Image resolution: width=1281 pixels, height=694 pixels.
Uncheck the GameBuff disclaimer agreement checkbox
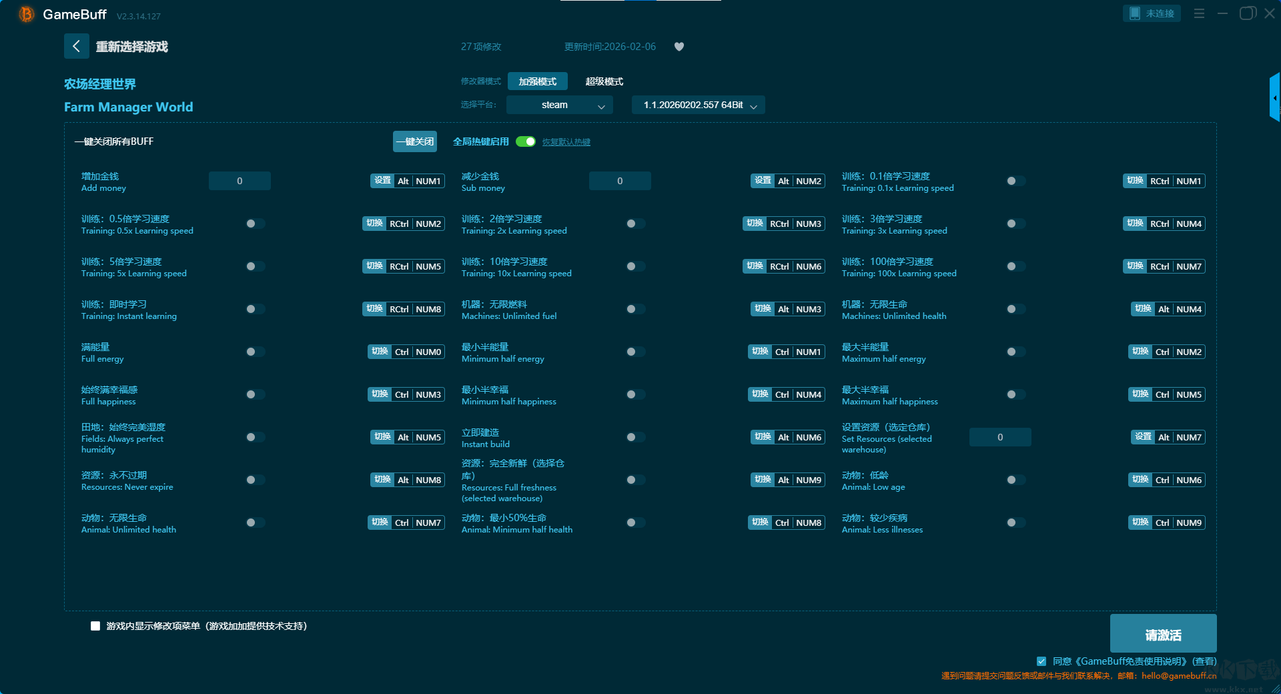pos(1041,661)
